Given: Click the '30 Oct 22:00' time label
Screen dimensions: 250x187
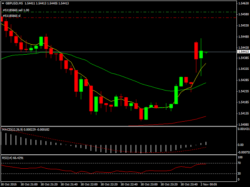Looking at the screenshot, I should pyautogui.click(x=89, y=185).
